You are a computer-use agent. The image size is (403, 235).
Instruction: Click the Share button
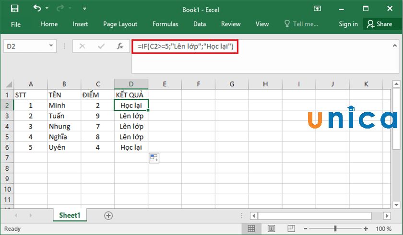coord(379,24)
